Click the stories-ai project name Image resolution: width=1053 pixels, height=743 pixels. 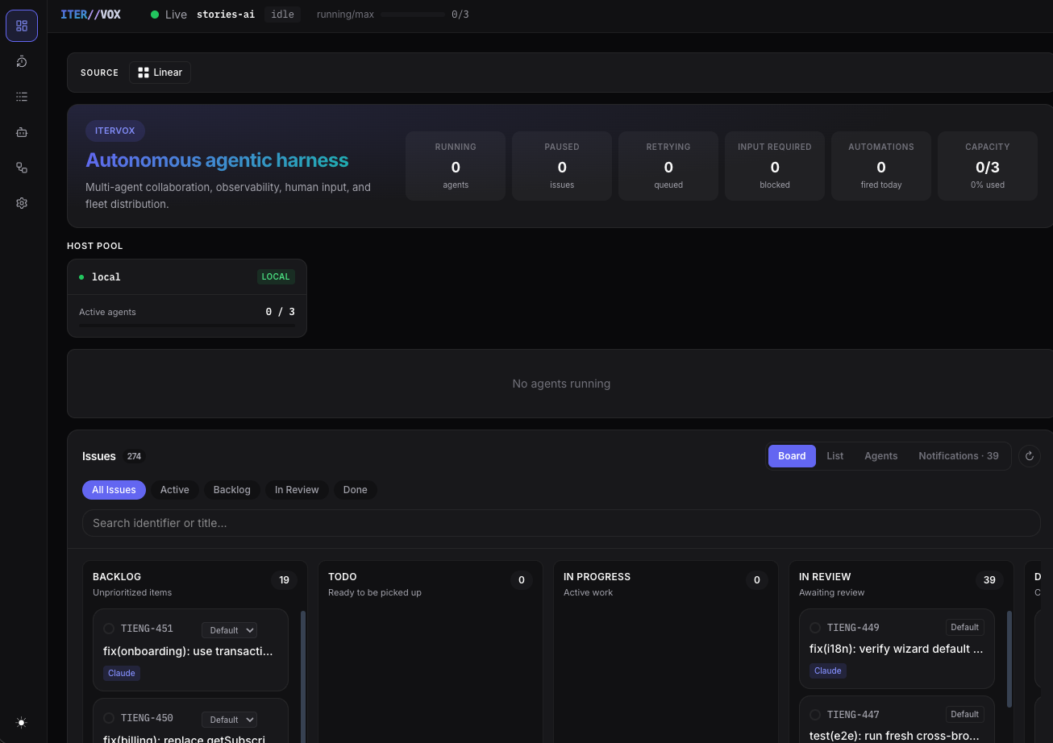pos(226,15)
